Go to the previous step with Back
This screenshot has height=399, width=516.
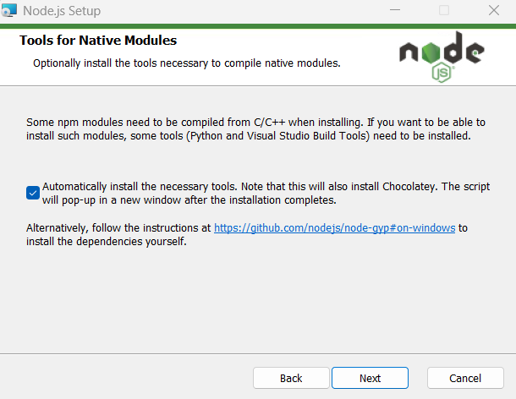291,378
